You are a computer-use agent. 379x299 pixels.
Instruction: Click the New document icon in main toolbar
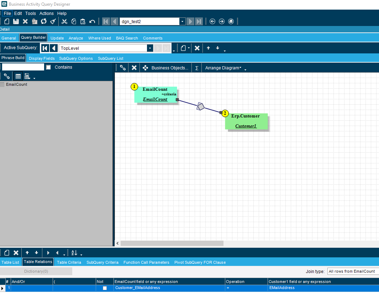point(7,21)
